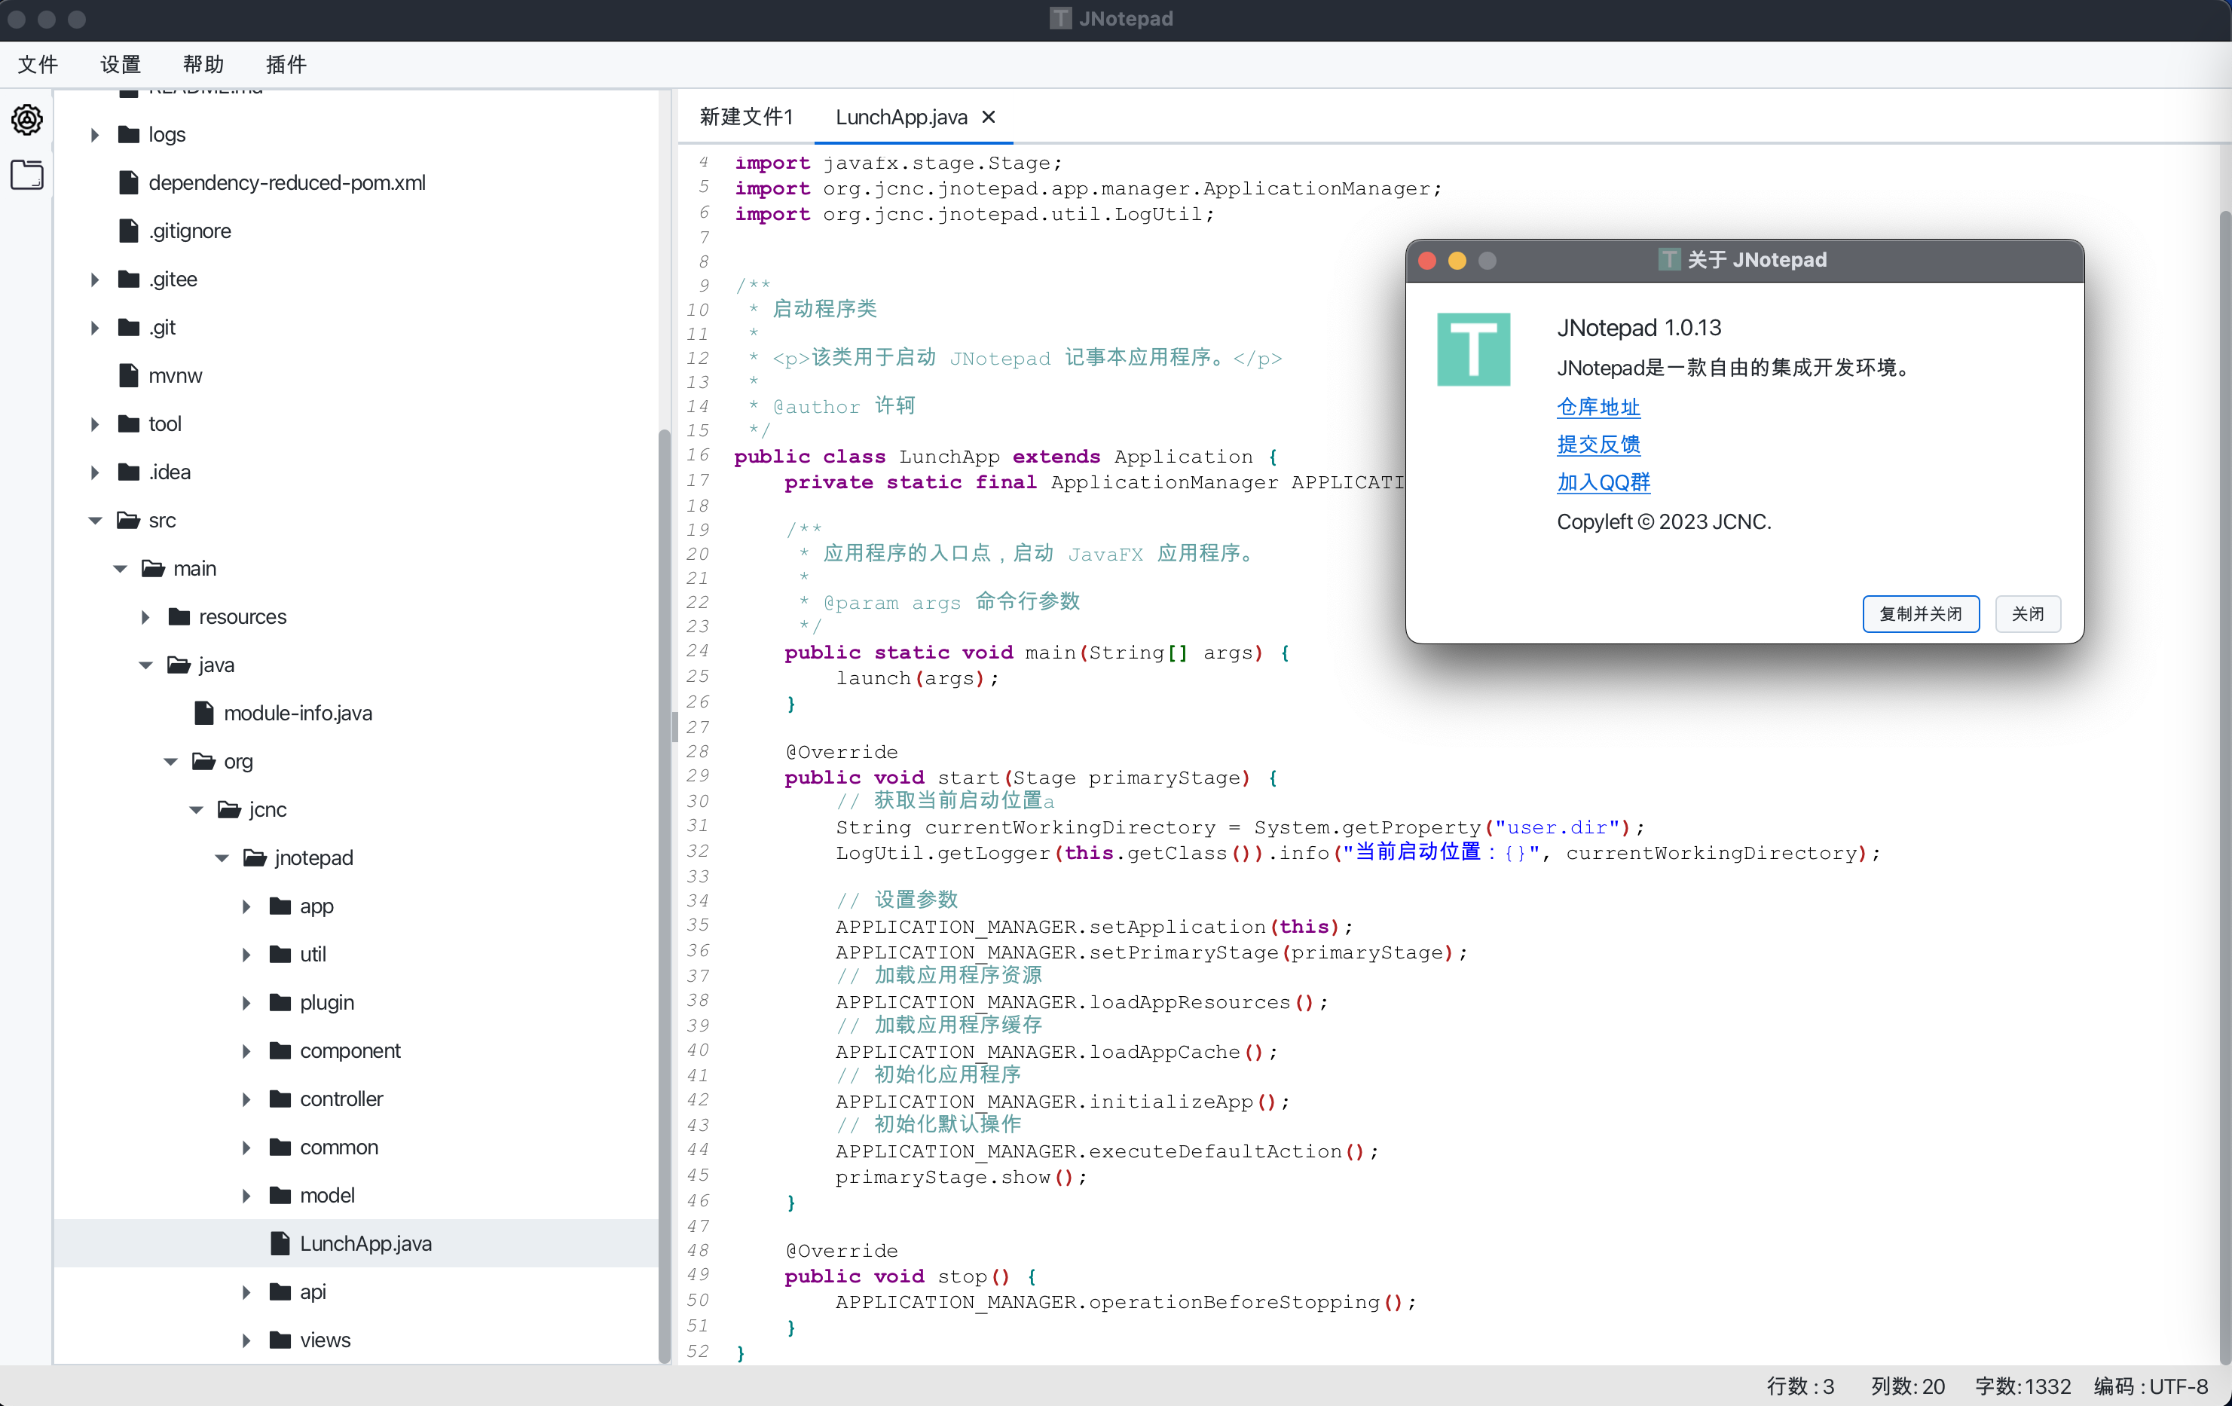
Task: Click the 加入QQ群 link
Action: [x=1603, y=482]
